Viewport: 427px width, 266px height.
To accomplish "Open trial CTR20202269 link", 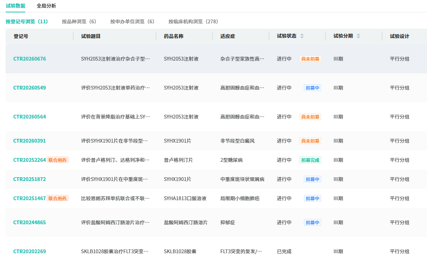I will pyautogui.click(x=29, y=252).
